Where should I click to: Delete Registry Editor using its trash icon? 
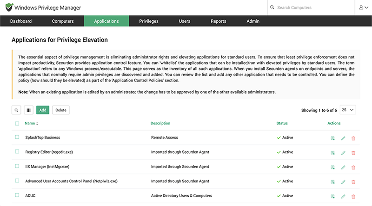tap(353, 153)
